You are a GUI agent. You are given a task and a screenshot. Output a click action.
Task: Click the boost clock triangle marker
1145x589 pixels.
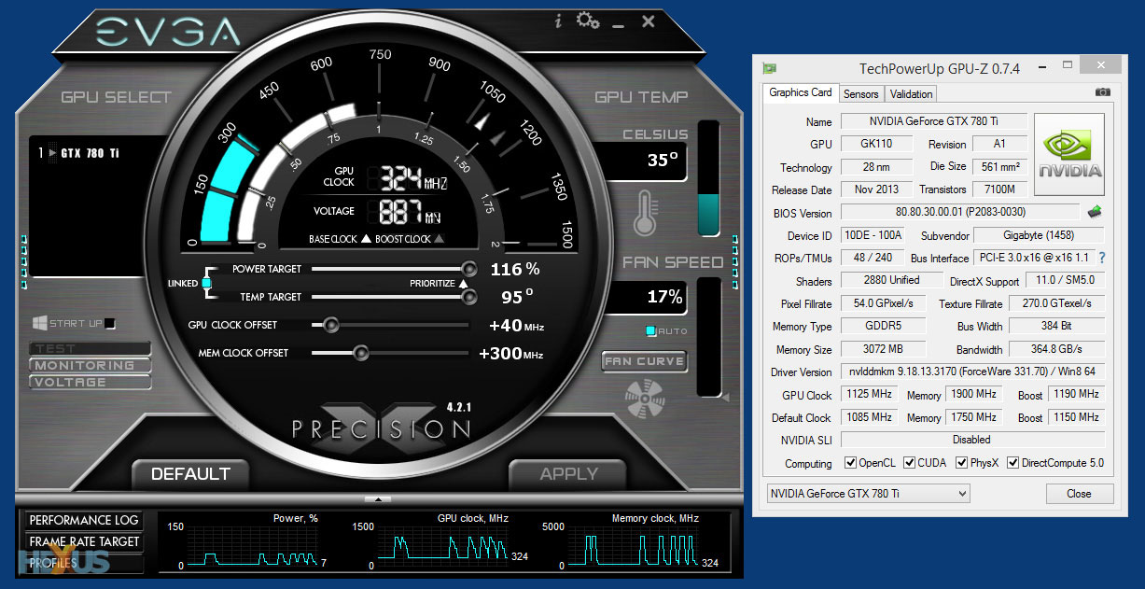tap(440, 239)
